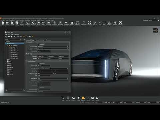Image resolution: width=160 pixels, height=120 pixels.
Task: Open the Create menu in Camera Editor
Action: [x=12, y=34]
